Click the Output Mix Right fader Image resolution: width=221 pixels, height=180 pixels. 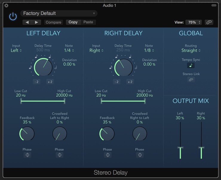click(x=201, y=147)
